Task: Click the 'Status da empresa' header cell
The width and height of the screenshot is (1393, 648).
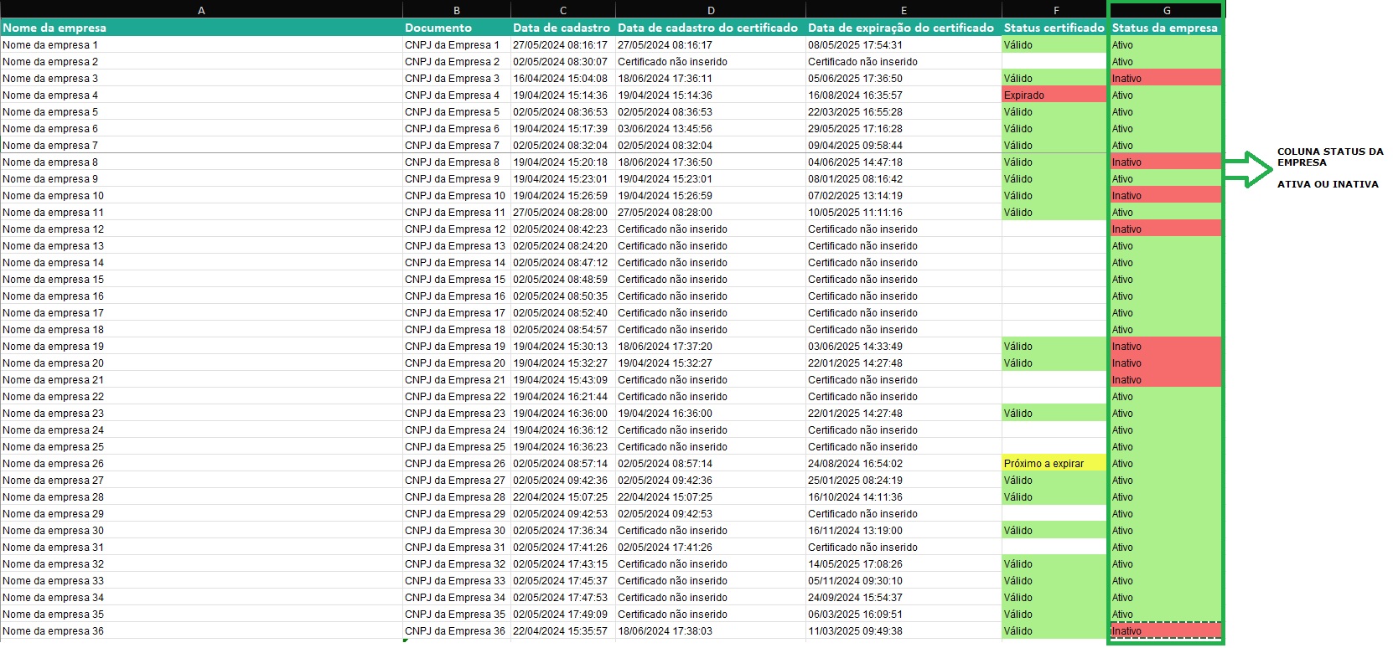Action: tap(1164, 28)
